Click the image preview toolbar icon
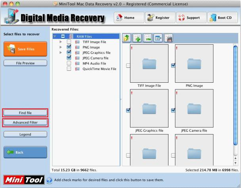Image resolution: width=241 pixels, height=188 pixels. 147,38
